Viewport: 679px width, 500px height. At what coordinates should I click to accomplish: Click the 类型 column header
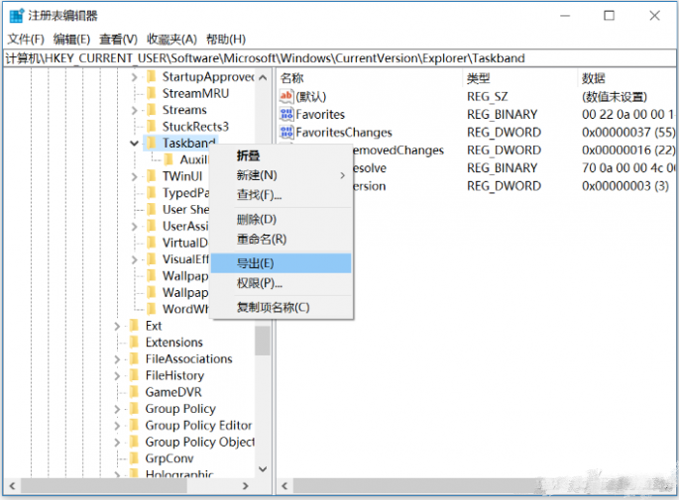coord(479,77)
